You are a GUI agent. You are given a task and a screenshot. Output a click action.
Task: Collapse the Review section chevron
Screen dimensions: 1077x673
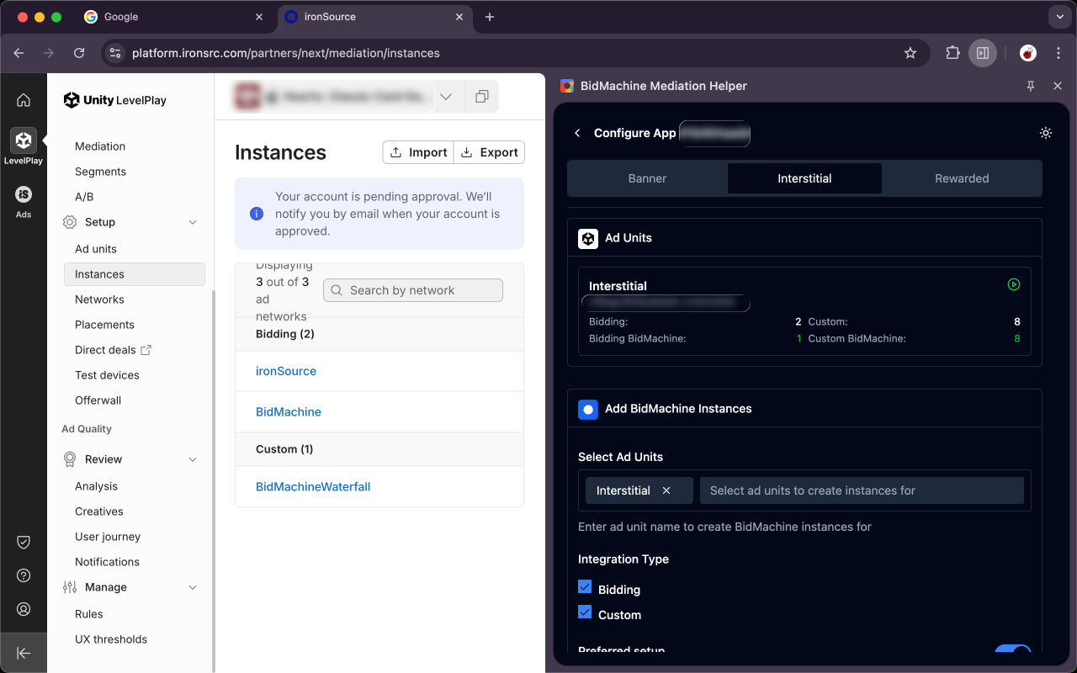193,459
